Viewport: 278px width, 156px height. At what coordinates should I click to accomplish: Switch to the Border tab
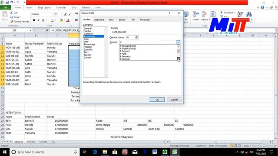point(122,19)
